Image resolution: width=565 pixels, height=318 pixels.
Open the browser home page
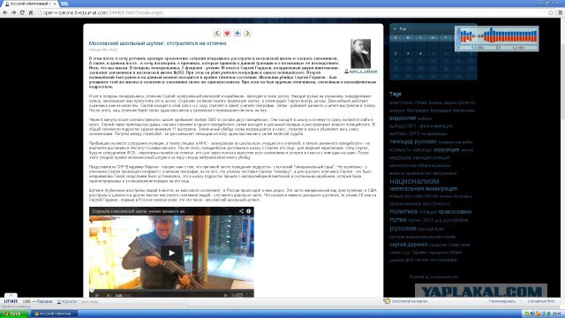coord(31,12)
